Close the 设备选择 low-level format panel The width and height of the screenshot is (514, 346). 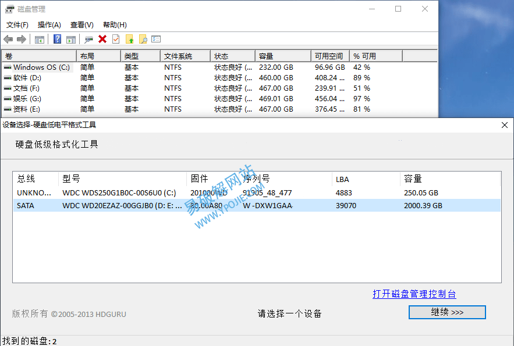pos(504,124)
